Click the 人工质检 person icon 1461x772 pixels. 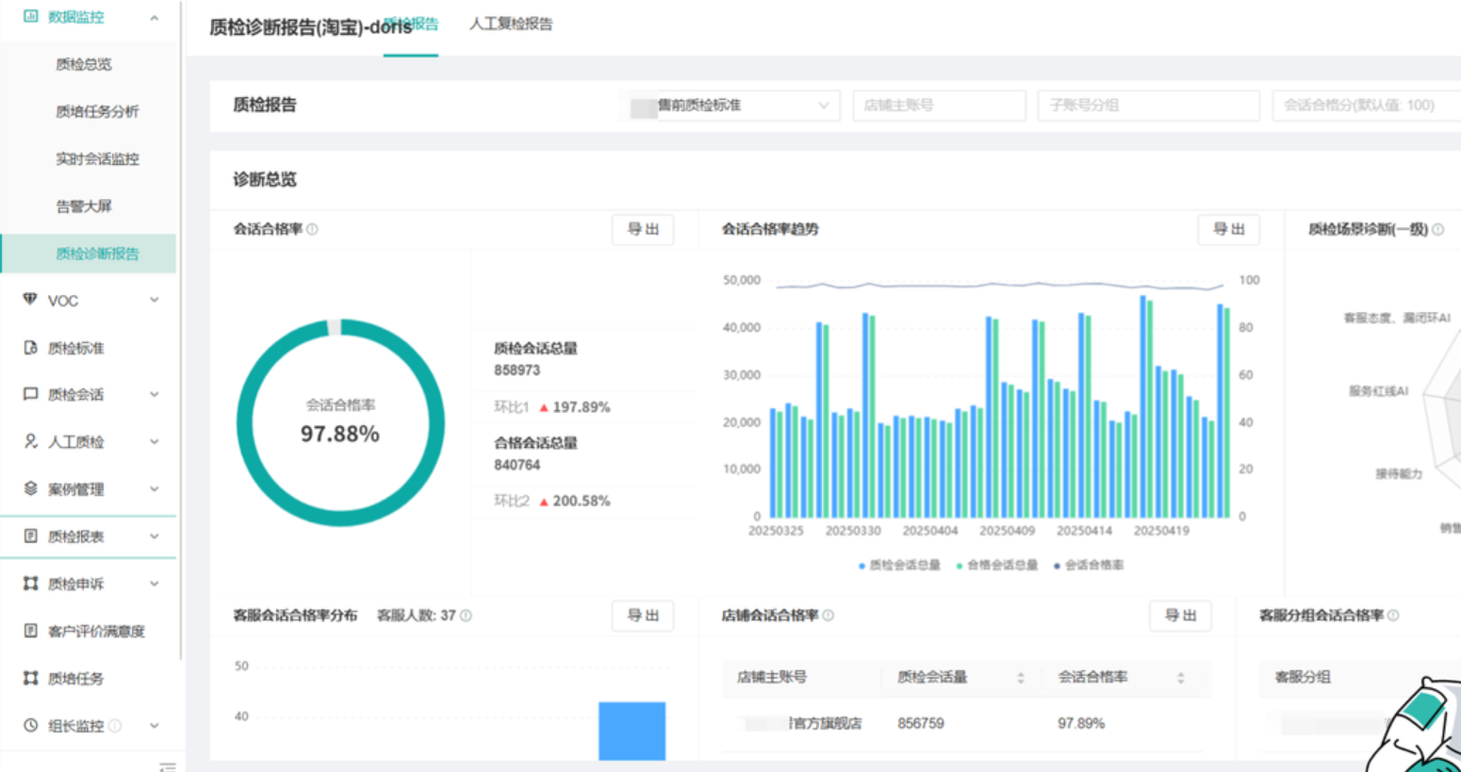coord(30,441)
